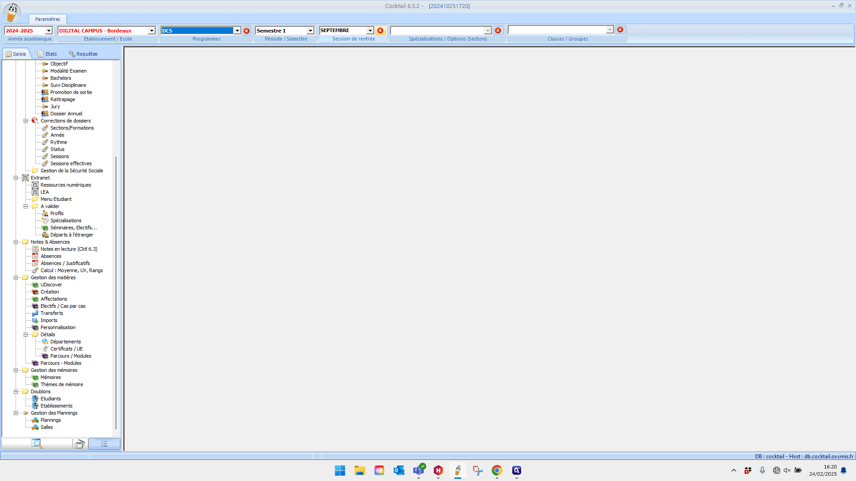Click the Départements icon
This screenshot has height=481, width=856.
point(45,342)
